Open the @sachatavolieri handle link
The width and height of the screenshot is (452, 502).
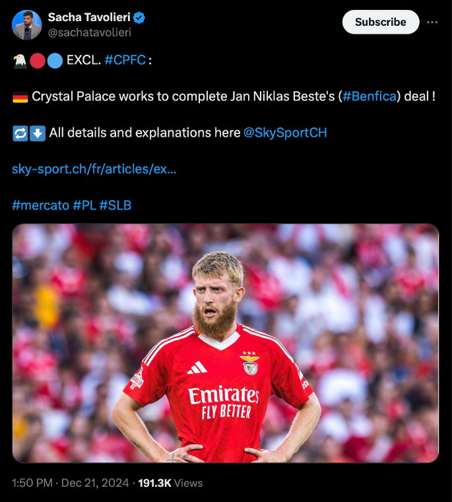pyautogui.click(x=90, y=32)
